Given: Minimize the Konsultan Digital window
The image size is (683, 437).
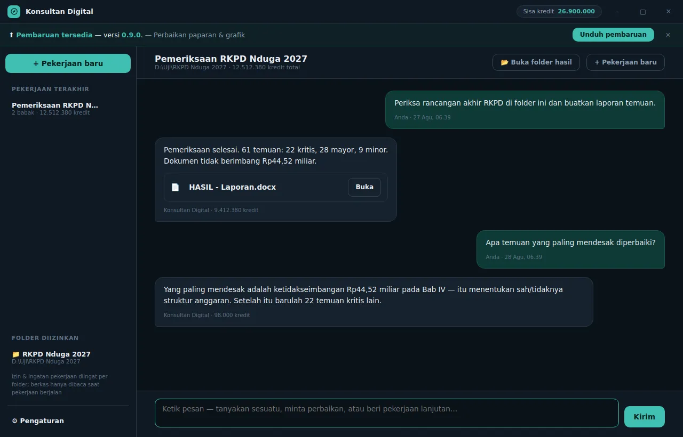Looking at the screenshot, I should 617,12.
